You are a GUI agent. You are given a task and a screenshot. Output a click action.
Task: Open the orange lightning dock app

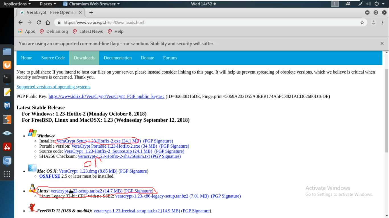click(7, 120)
